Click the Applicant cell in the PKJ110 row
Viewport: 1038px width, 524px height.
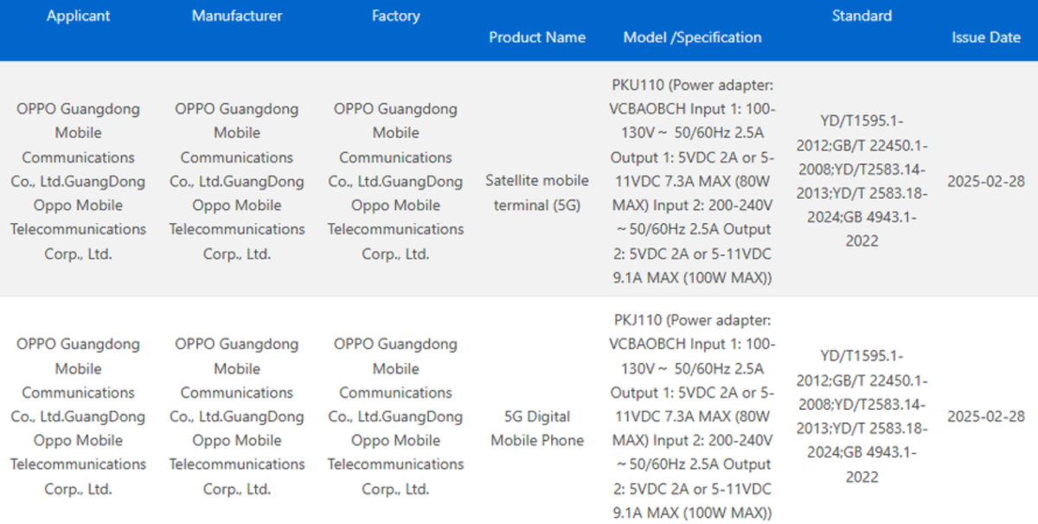78,417
